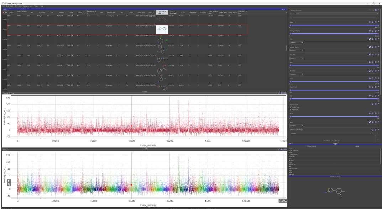Open the ROI filter contains dropdown
382x209 pixels.
[x=296, y=43]
